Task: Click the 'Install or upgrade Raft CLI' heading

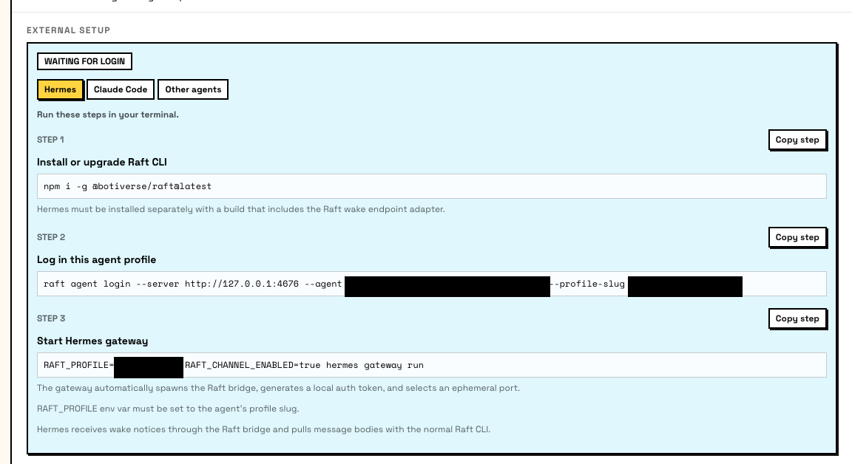Action: click(101, 163)
